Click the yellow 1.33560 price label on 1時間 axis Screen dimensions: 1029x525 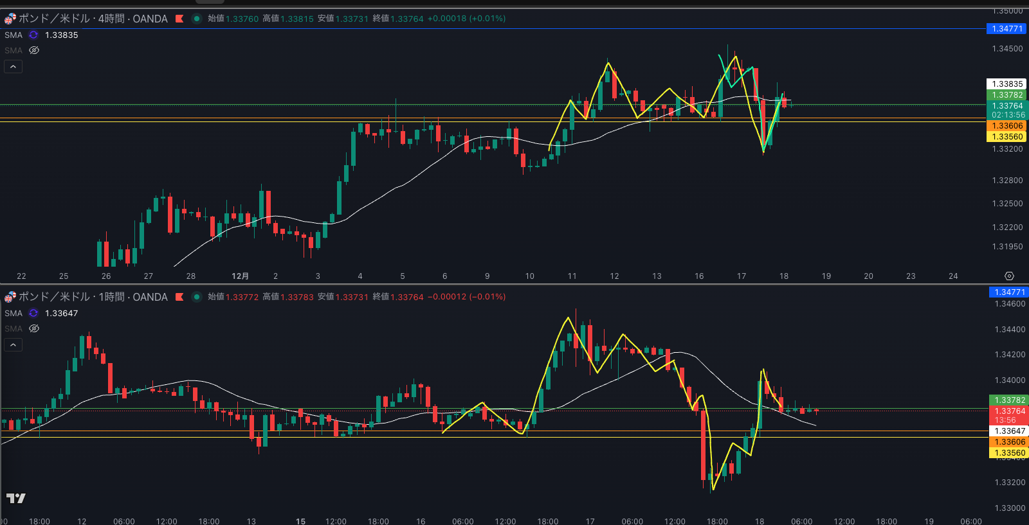[x=1007, y=453]
